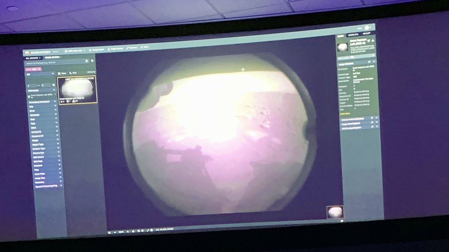Screen dimensions: 449x252
Task: Switch to the Image Search tab
Action: [x=53, y=56]
